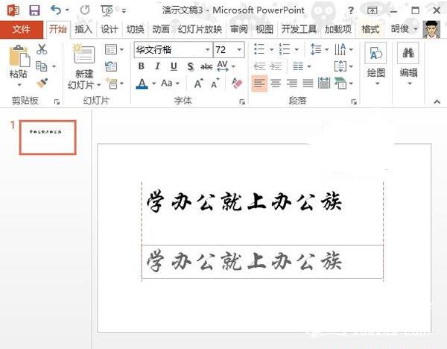Open the font size dropdown
The height and width of the screenshot is (349, 447).
pyautogui.click(x=239, y=50)
